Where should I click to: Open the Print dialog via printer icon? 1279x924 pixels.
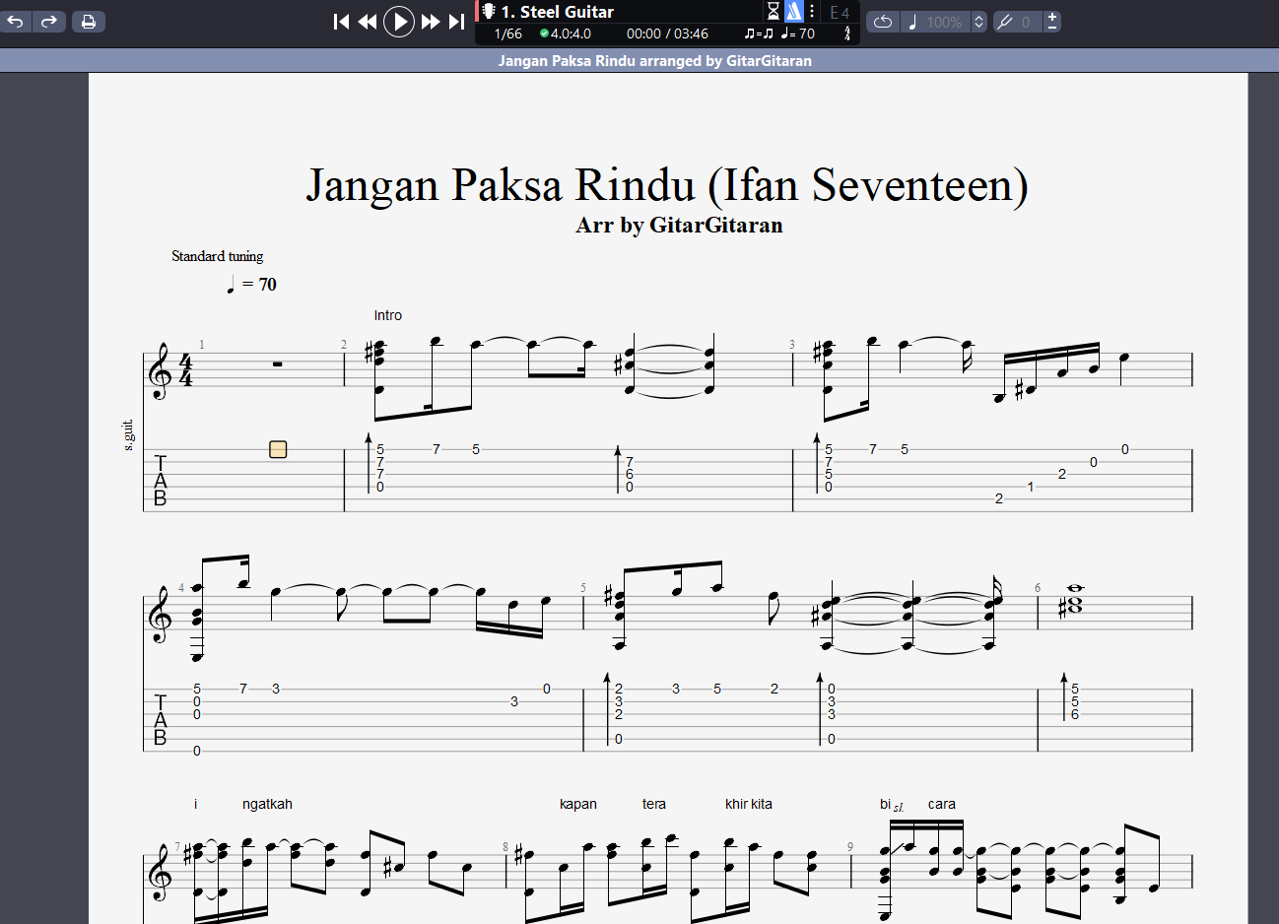click(x=89, y=21)
